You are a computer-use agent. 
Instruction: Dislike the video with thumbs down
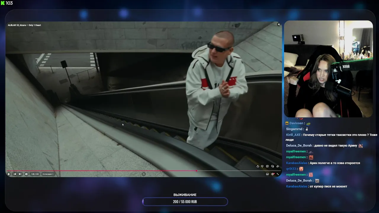pyautogui.click(x=262, y=166)
